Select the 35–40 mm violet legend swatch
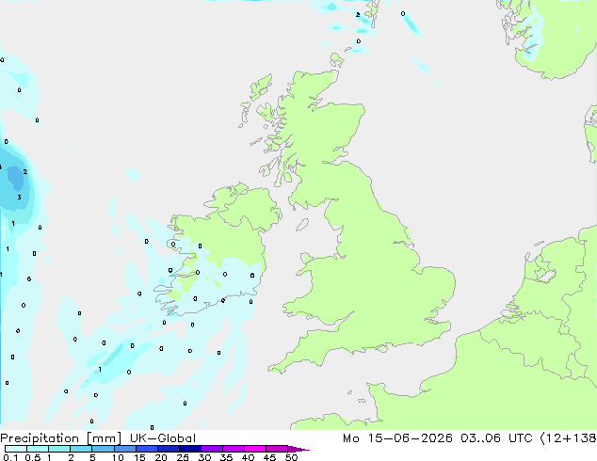Screen dimensions: 597x461 [234, 449]
